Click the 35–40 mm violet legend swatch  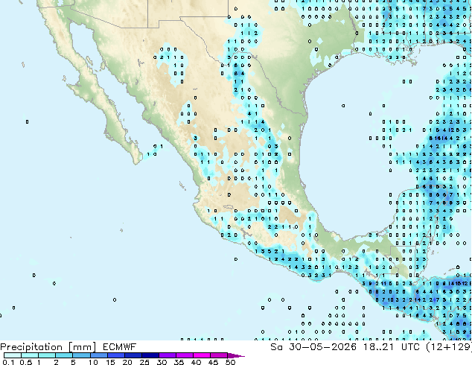click(184, 355)
